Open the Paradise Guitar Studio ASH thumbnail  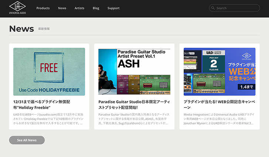134,72
